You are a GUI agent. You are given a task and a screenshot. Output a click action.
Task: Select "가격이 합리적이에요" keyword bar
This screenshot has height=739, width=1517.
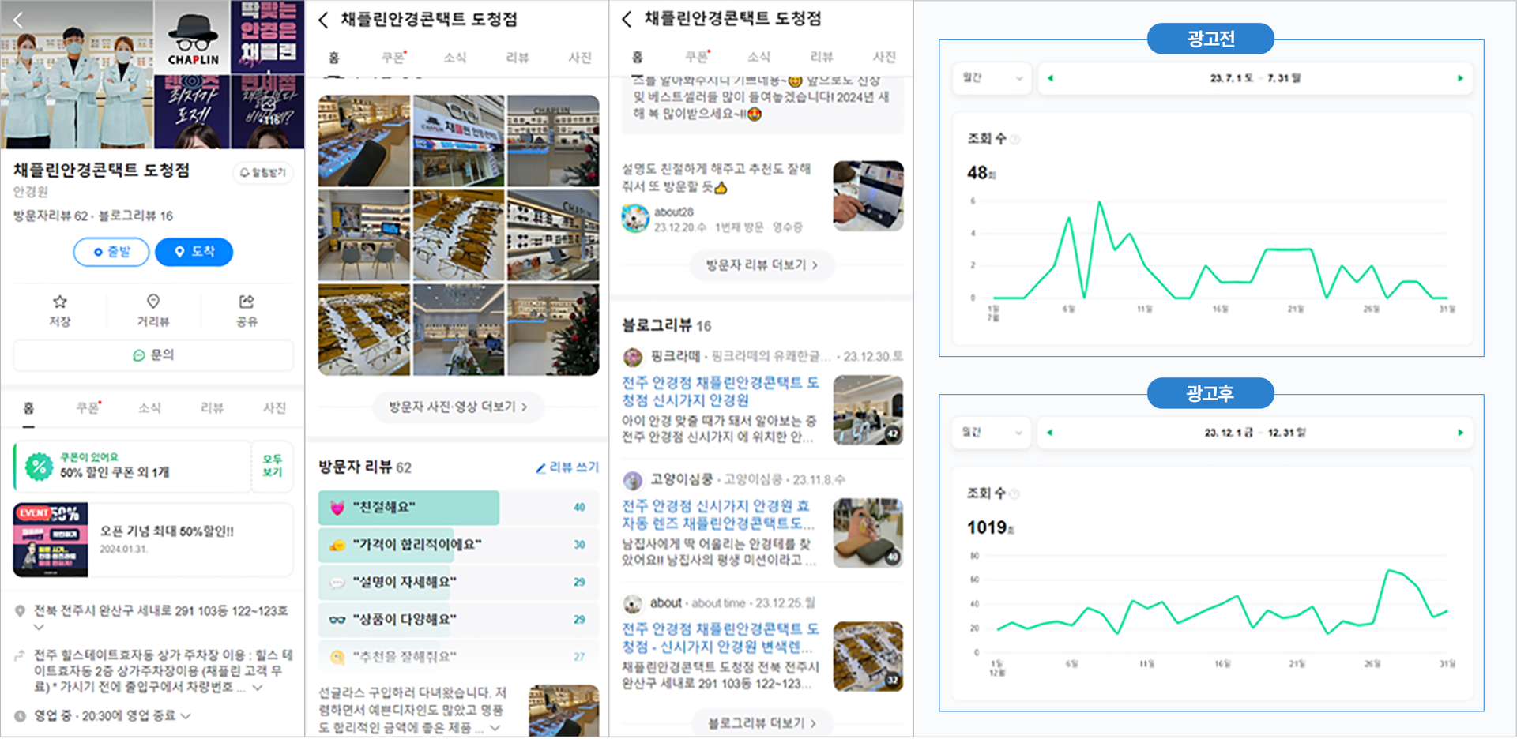[x=458, y=545]
